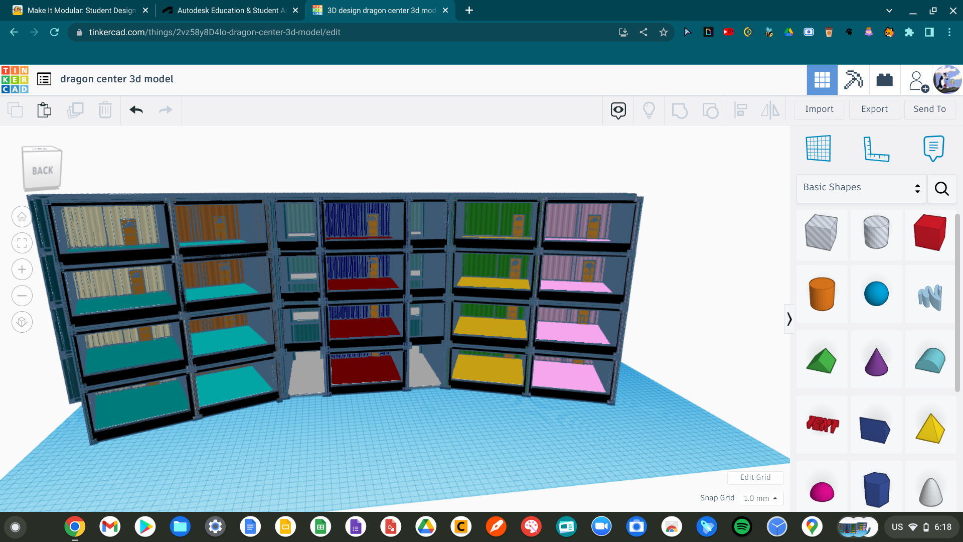Screen dimensions: 963x542
Task: Click the mirror/symmetry tool icon
Action: (770, 109)
